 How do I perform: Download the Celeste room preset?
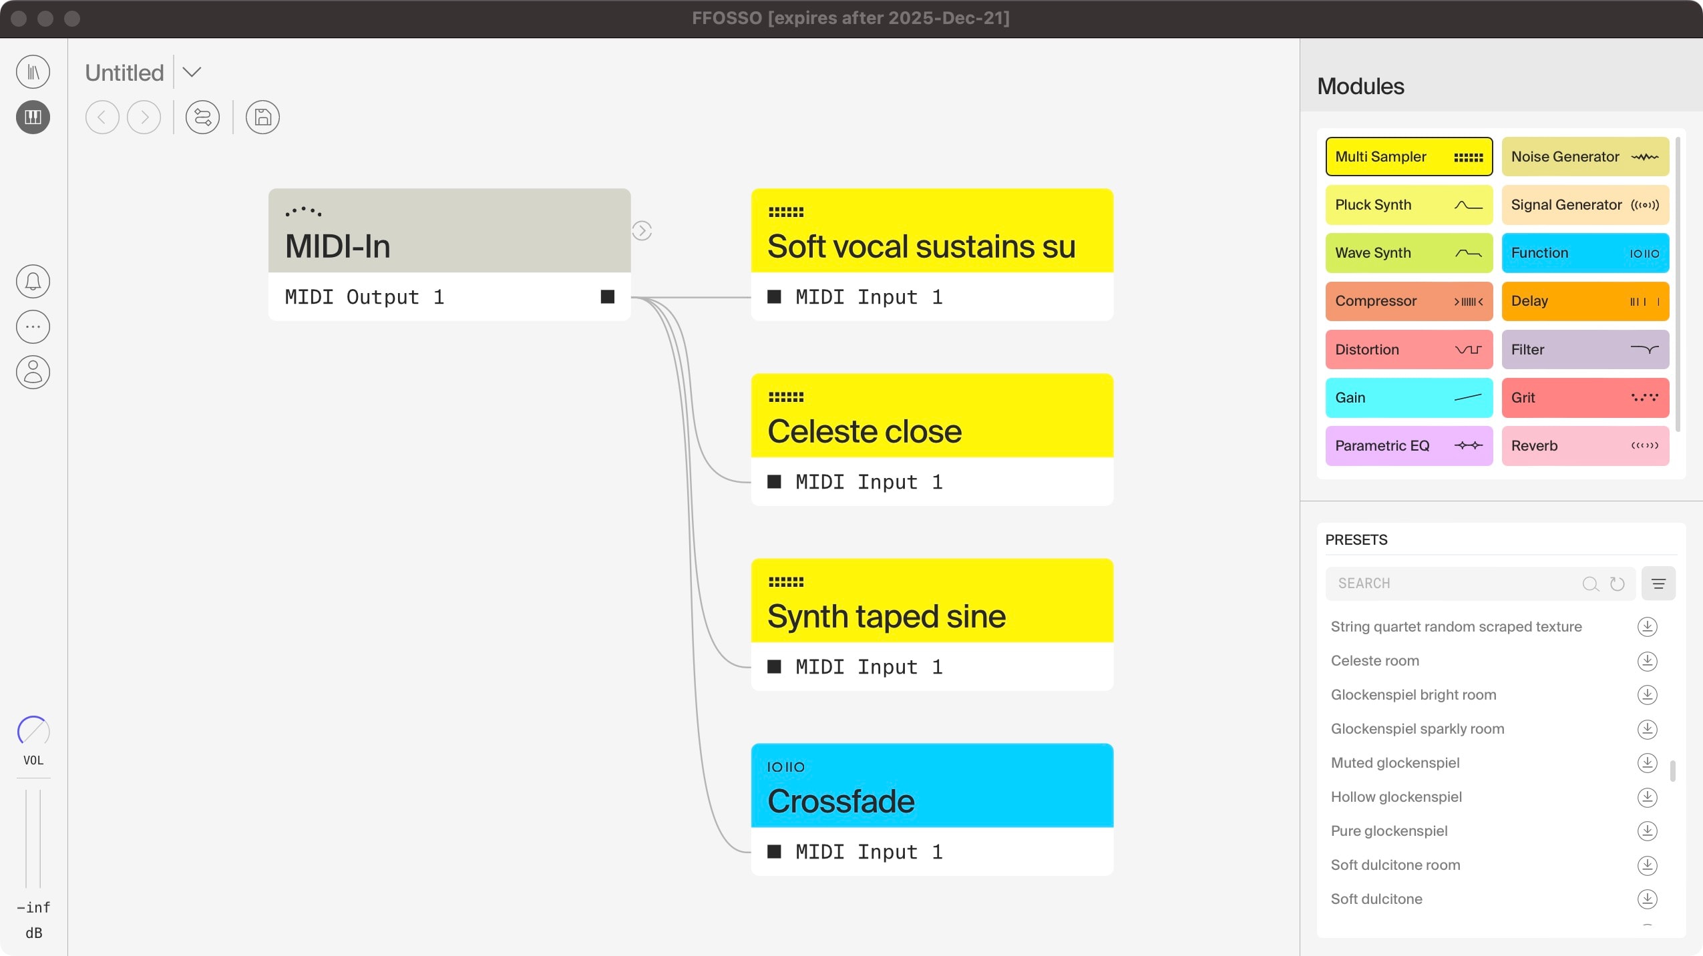(x=1648, y=661)
